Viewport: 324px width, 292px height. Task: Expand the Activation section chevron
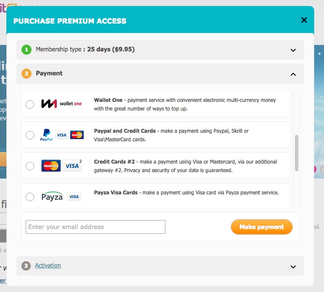click(293, 266)
